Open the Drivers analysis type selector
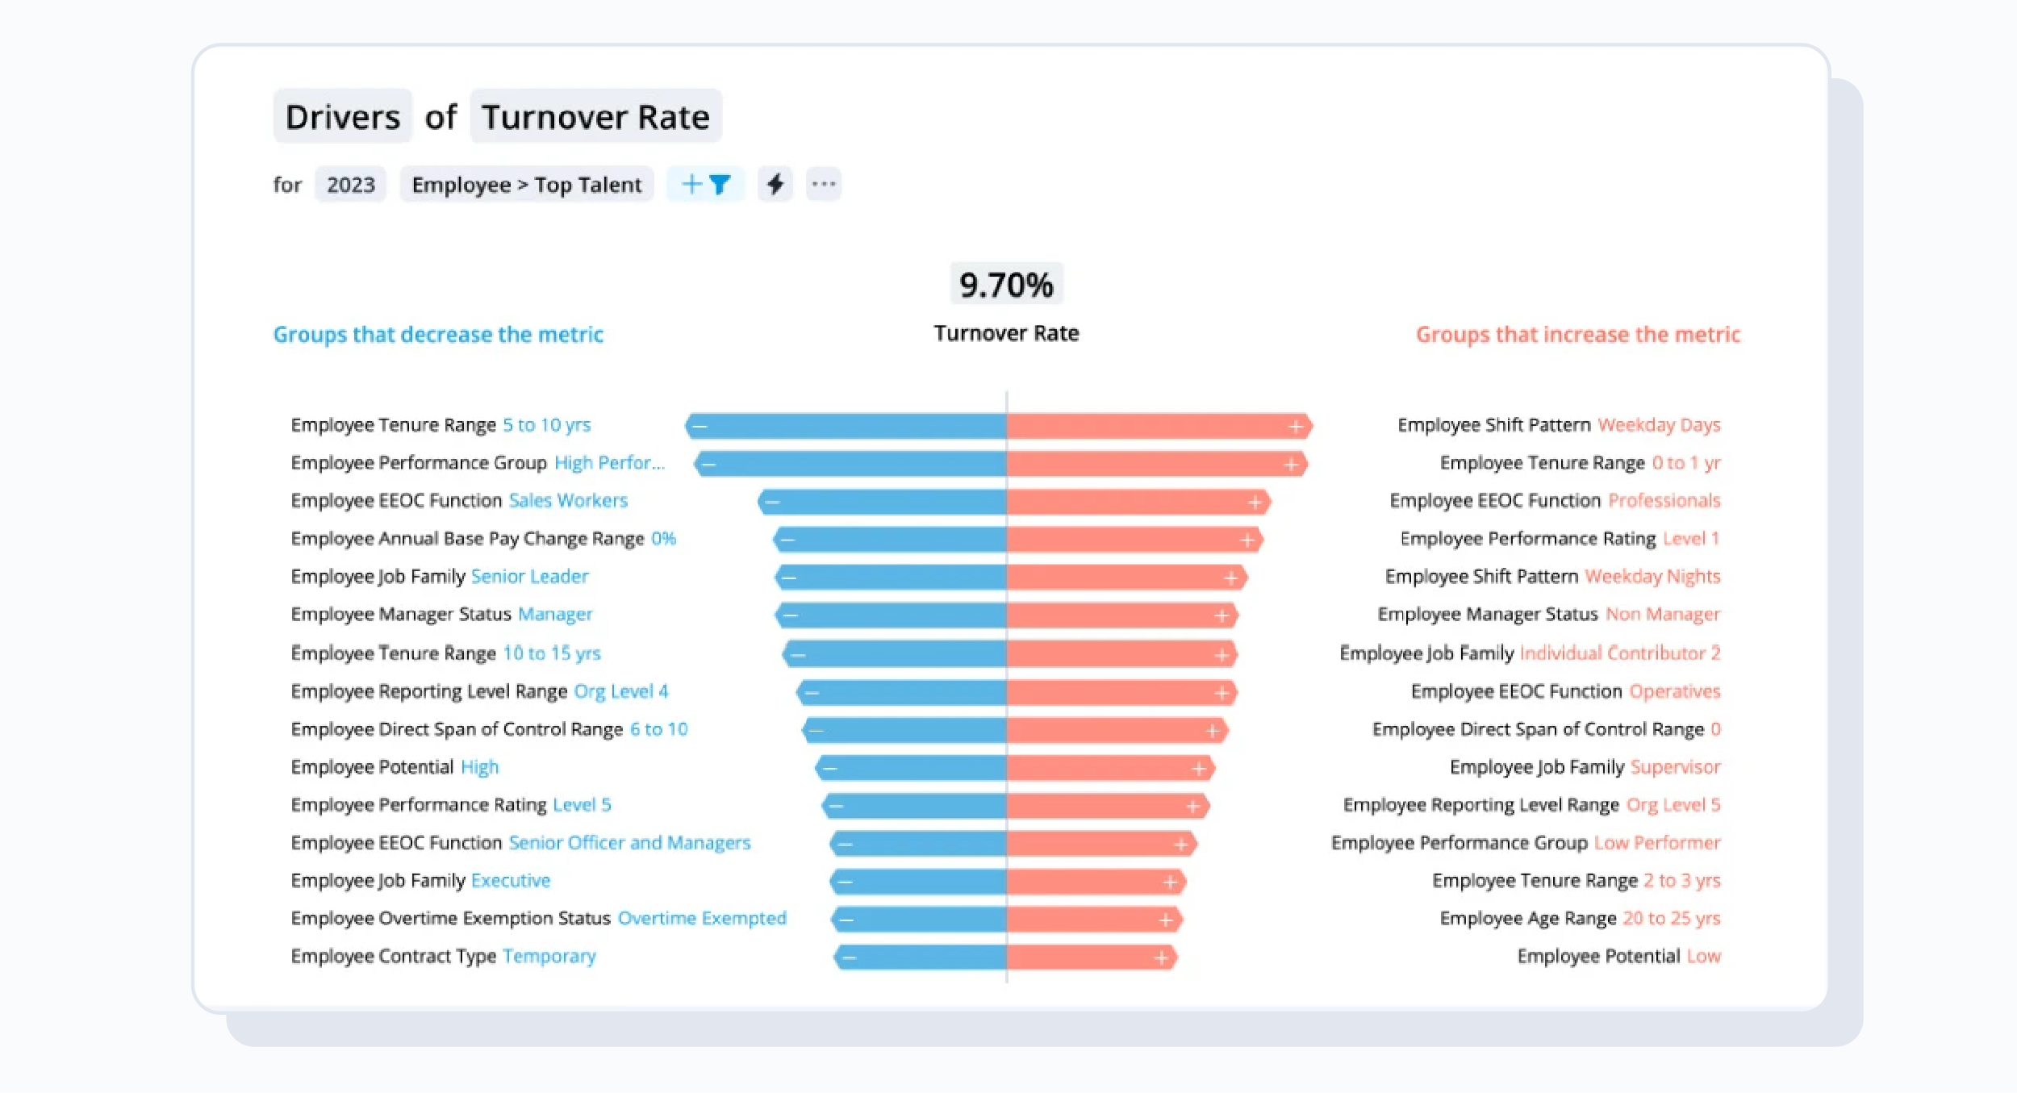Viewport: 2017px width, 1093px height. 343,117
